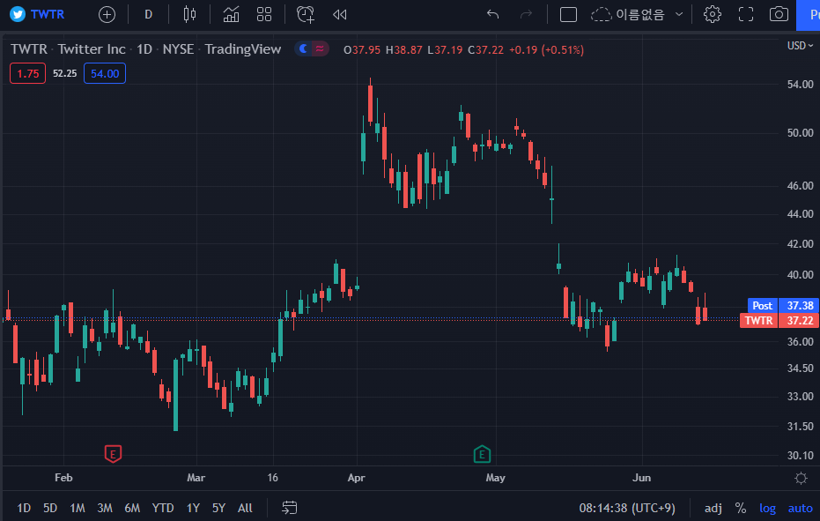
Task: Add a compare symbol with plus icon
Action: pyautogui.click(x=107, y=15)
